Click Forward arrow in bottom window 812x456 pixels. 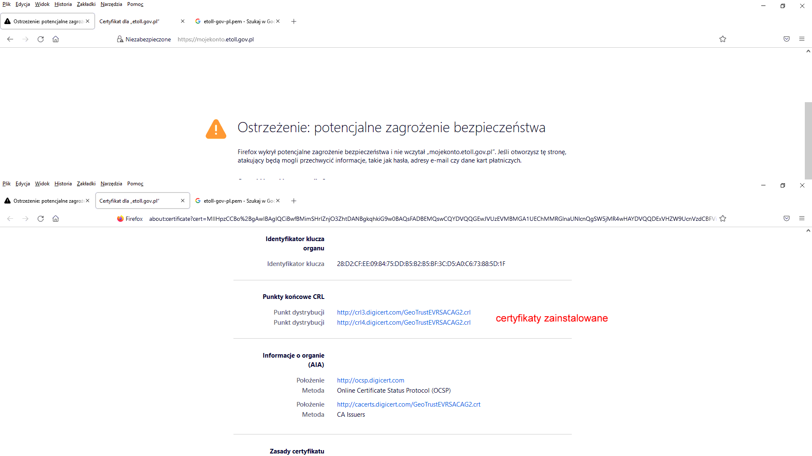(25, 219)
